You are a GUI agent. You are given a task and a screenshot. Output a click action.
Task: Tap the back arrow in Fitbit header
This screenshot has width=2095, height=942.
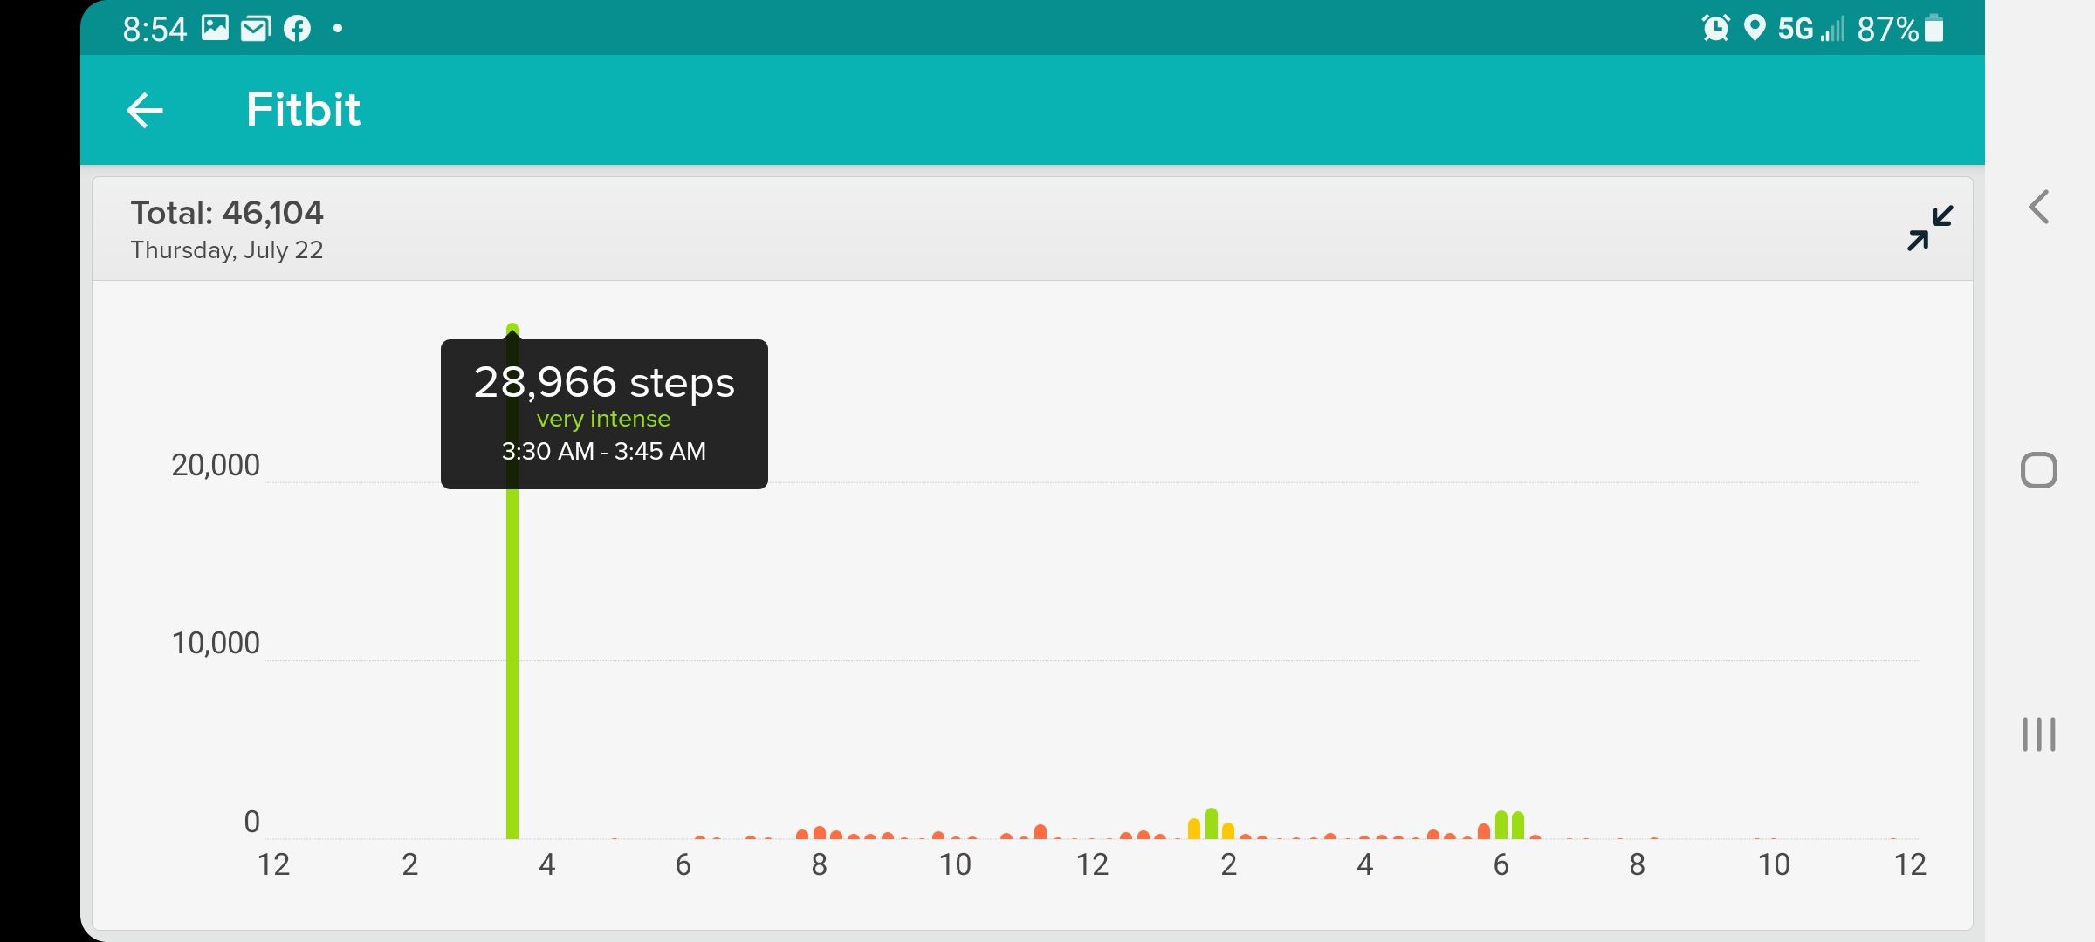click(145, 110)
